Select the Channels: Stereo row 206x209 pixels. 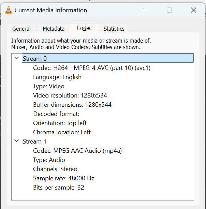pos(55,169)
